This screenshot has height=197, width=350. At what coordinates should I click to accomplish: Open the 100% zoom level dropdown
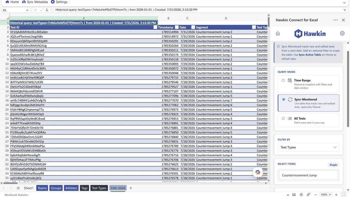(326, 195)
